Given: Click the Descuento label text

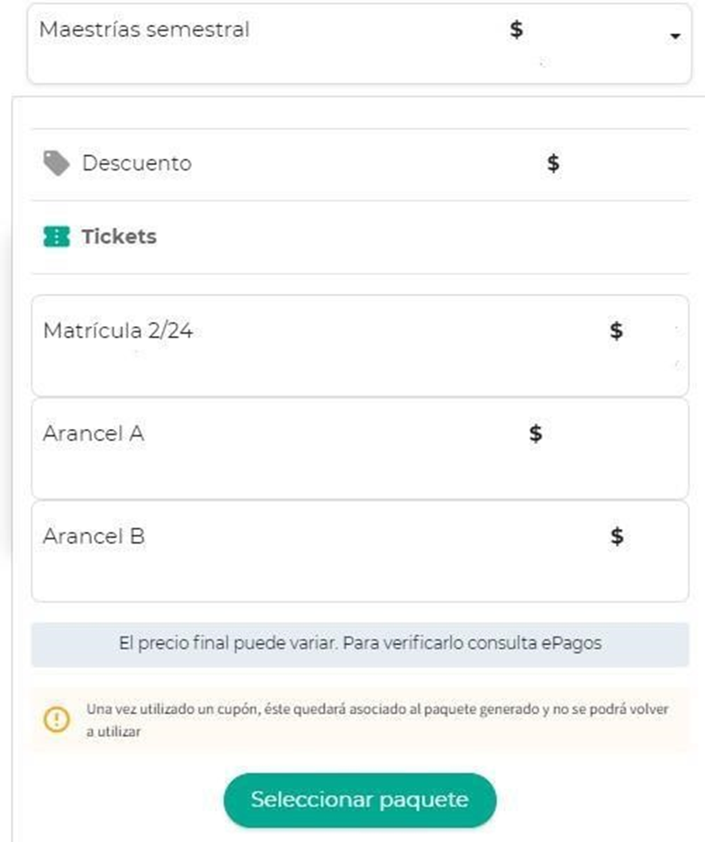Looking at the screenshot, I should (136, 163).
